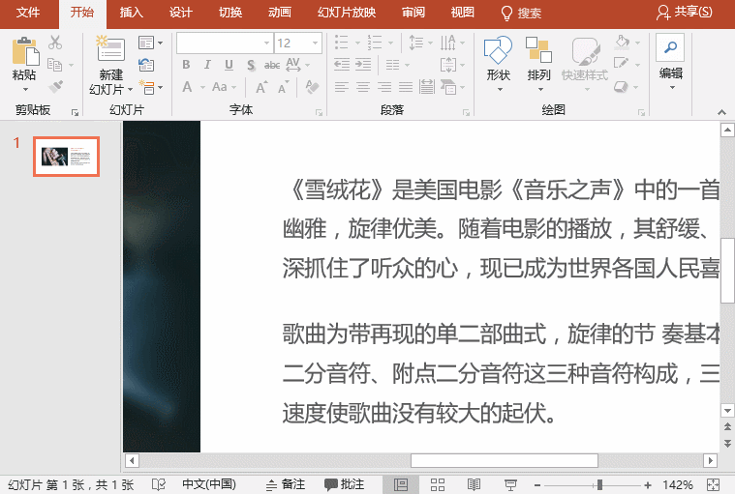
Task: Switch to Slide Sorter view in status bar
Action: (437, 484)
